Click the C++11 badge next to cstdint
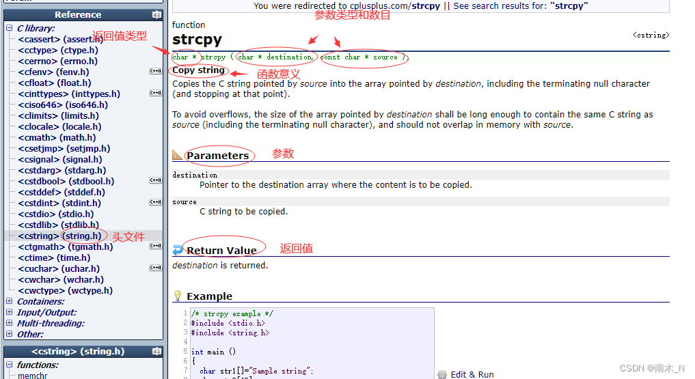The width and height of the screenshot is (695, 379). [x=156, y=202]
